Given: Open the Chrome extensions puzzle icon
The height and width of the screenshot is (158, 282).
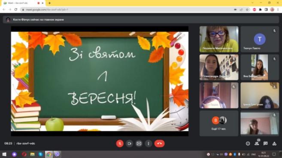Looking at the screenshot, I should click(260, 9).
